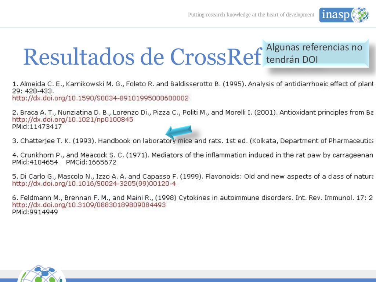This screenshot has width=376, height=282.
Task: Click the tagline 'Putting research knowledge at the heart'
Action: pyautogui.click(x=251, y=15)
